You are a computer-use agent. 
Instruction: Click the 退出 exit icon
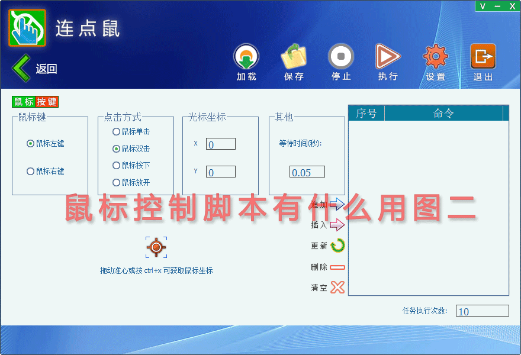(x=483, y=57)
